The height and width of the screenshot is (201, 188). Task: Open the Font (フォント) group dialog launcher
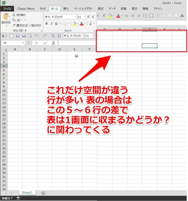coord(94,31)
